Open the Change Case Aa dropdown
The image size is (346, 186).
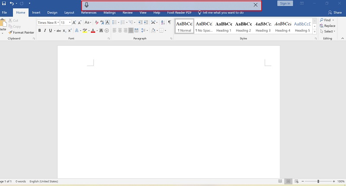point(88,22)
